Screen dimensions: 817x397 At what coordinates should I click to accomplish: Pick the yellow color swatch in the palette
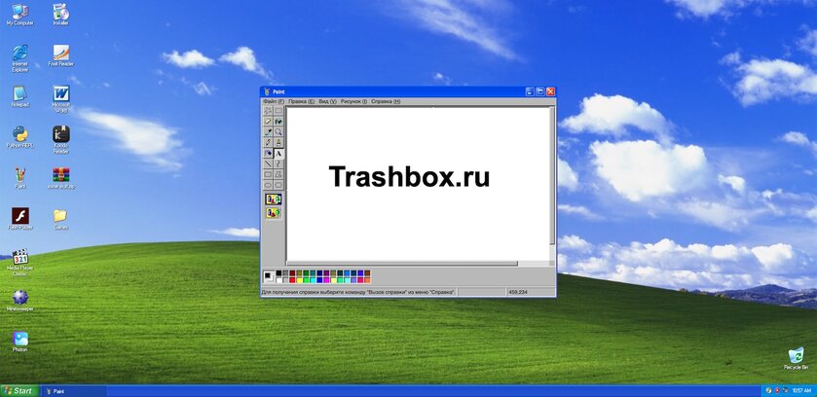[299, 280]
